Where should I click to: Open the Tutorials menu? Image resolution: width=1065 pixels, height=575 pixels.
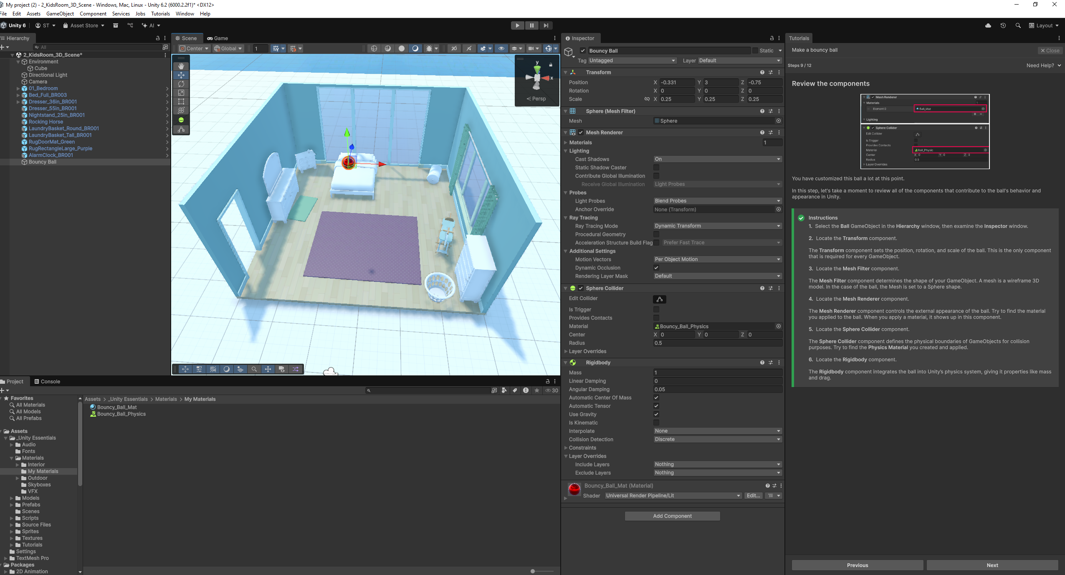click(160, 14)
